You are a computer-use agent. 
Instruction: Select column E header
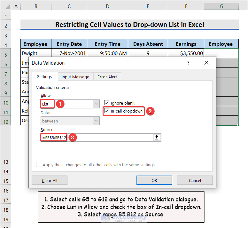pyautogui.click(x=148, y=6)
